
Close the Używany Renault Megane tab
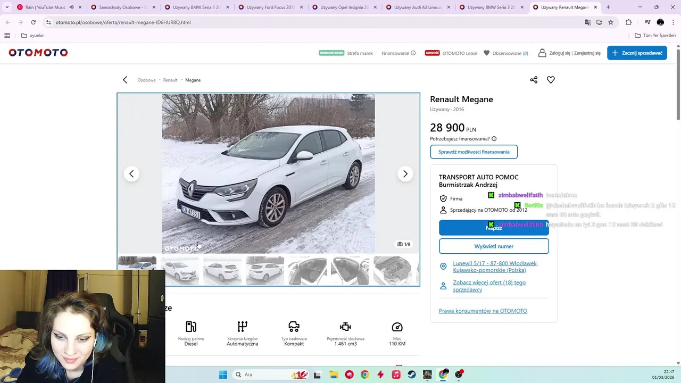tap(595, 7)
